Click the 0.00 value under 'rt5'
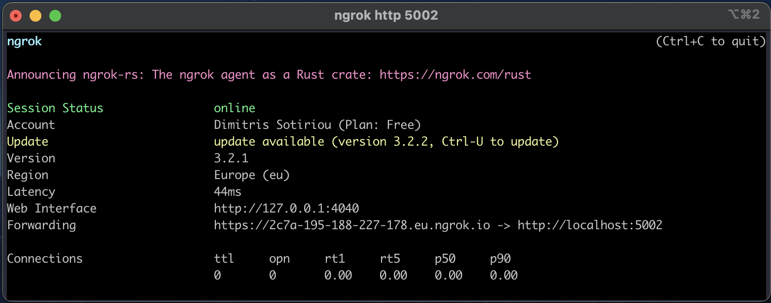Viewport: 771px width, 303px height. 393,275
